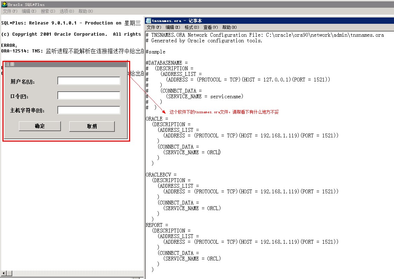Click the Generated by Oracle configuration tools line
The width and height of the screenshot is (394, 279).
pyautogui.click(x=204, y=41)
